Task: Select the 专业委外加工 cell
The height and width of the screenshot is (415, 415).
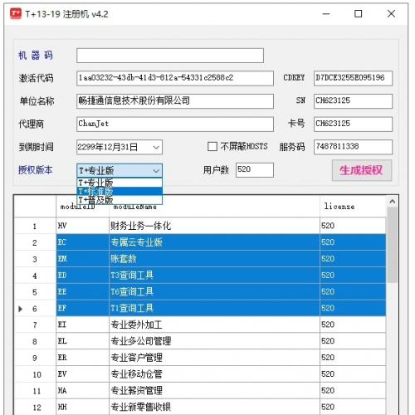Action: (x=214, y=325)
